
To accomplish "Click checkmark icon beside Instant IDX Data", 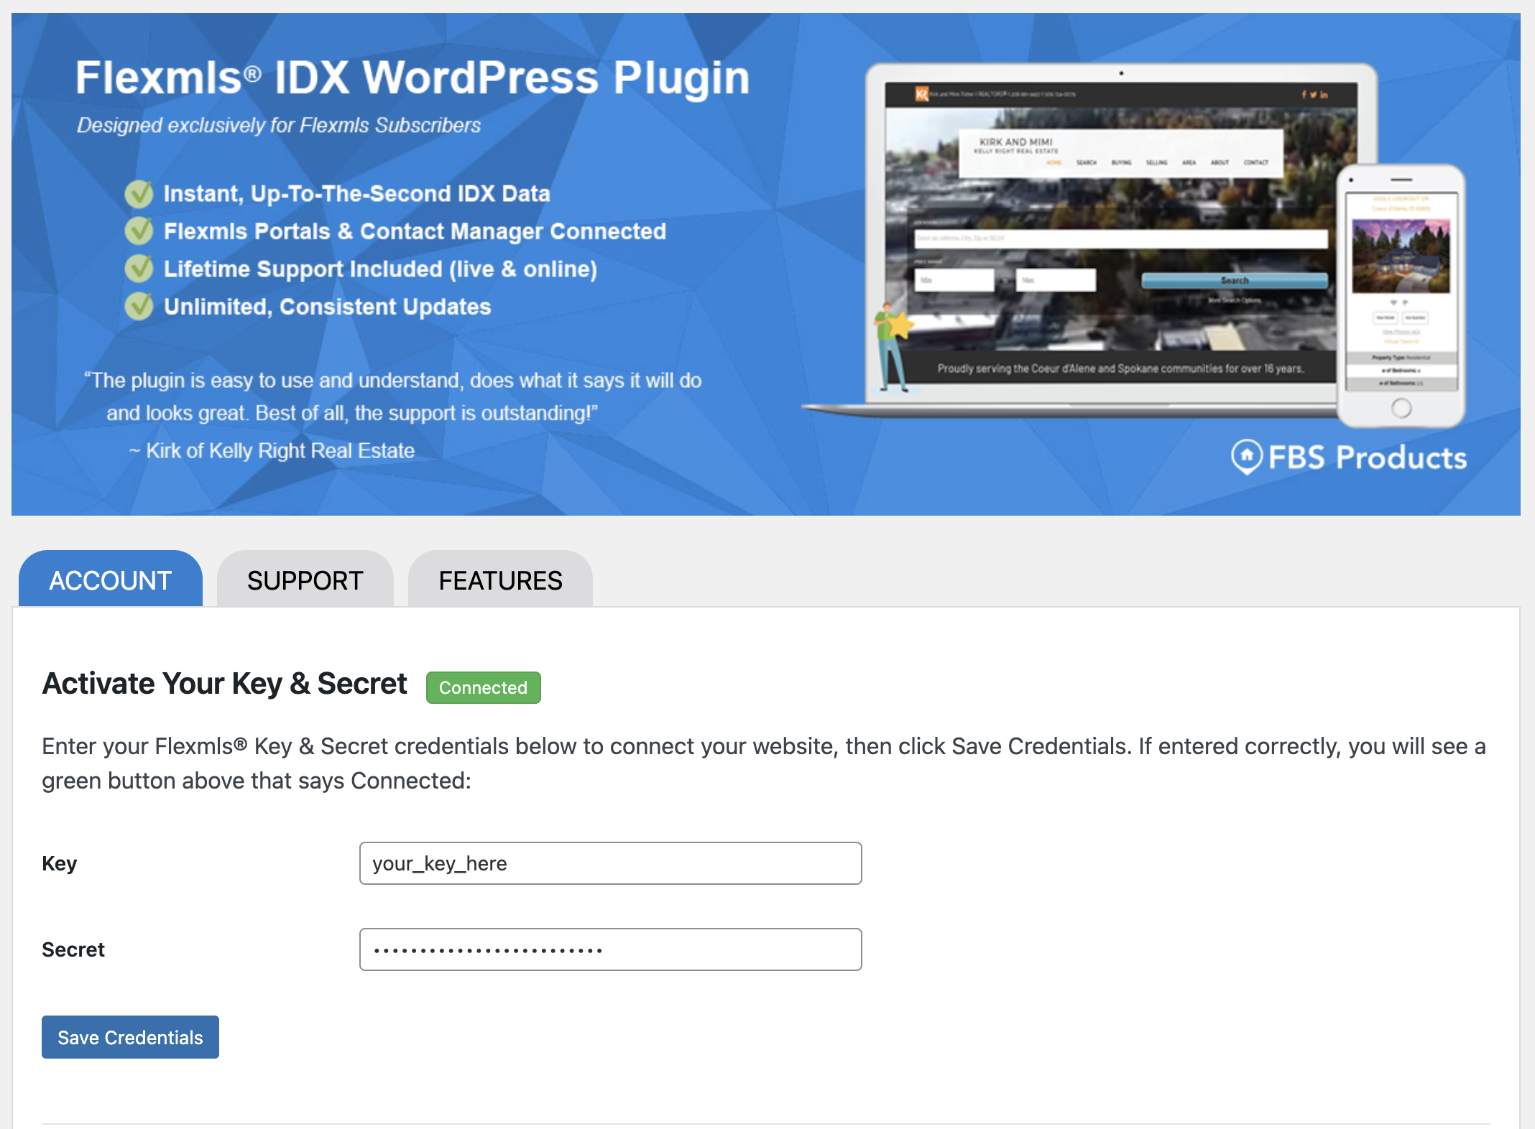I will click(x=139, y=194).
